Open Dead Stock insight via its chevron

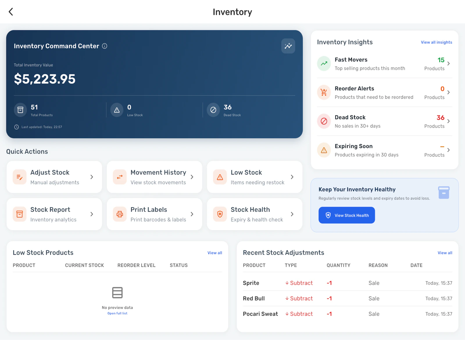(x=449, y=121)
